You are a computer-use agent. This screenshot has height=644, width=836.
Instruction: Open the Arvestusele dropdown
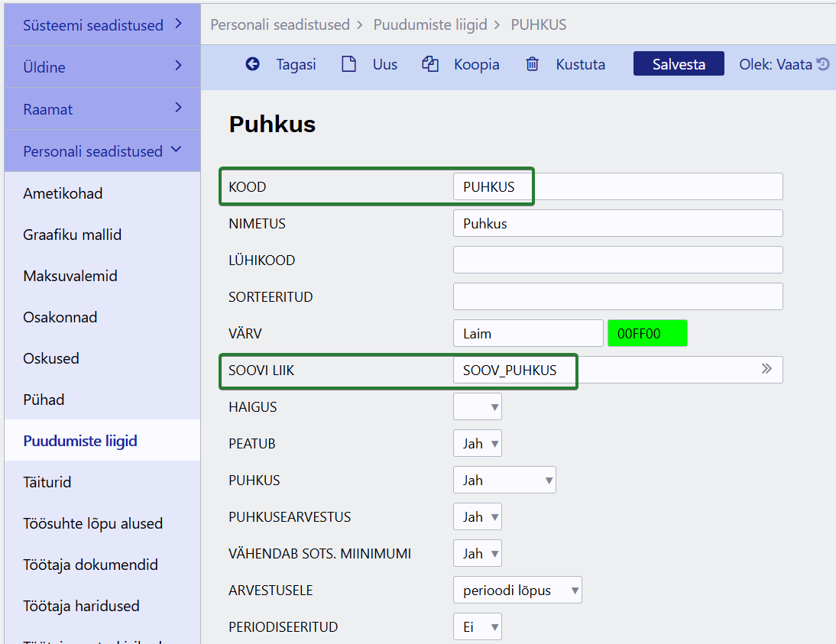point(517,591)
